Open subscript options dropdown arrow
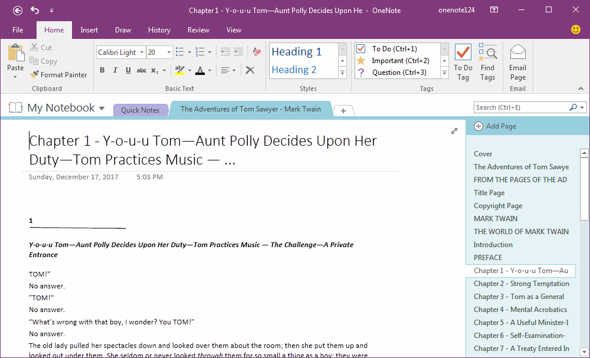 click(x=164, y=71)
